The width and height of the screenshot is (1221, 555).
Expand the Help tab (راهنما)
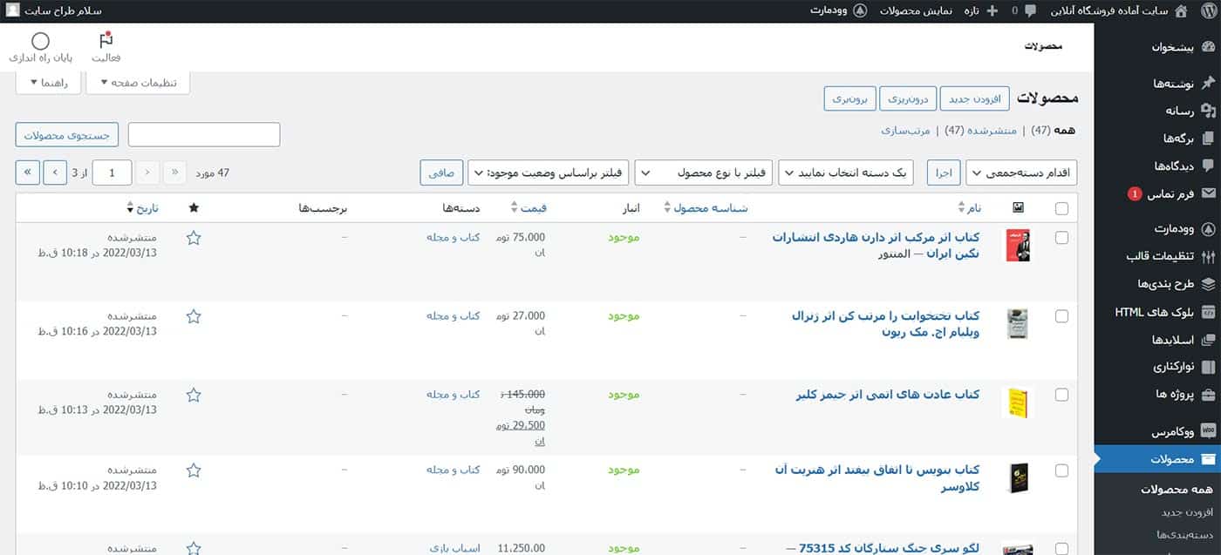point(48,83)
